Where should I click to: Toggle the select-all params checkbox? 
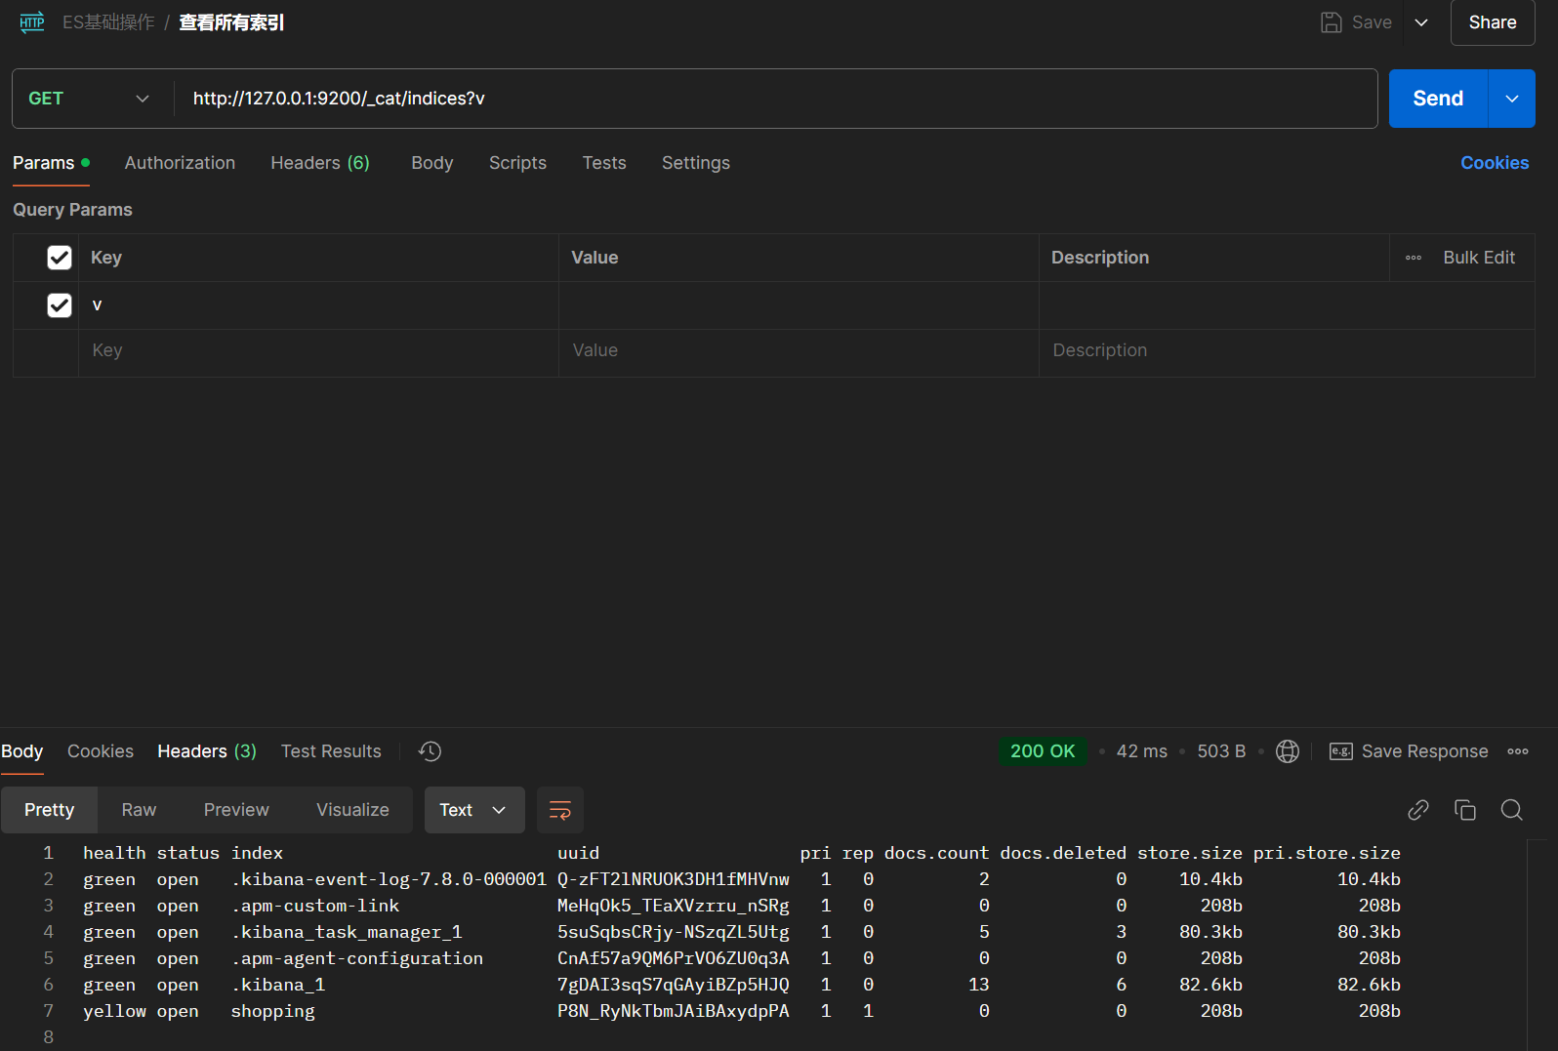[x=60, y=258]
